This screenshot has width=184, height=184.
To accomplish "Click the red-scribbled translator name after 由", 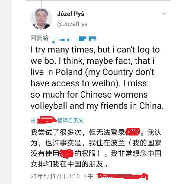I will point(46,120).
